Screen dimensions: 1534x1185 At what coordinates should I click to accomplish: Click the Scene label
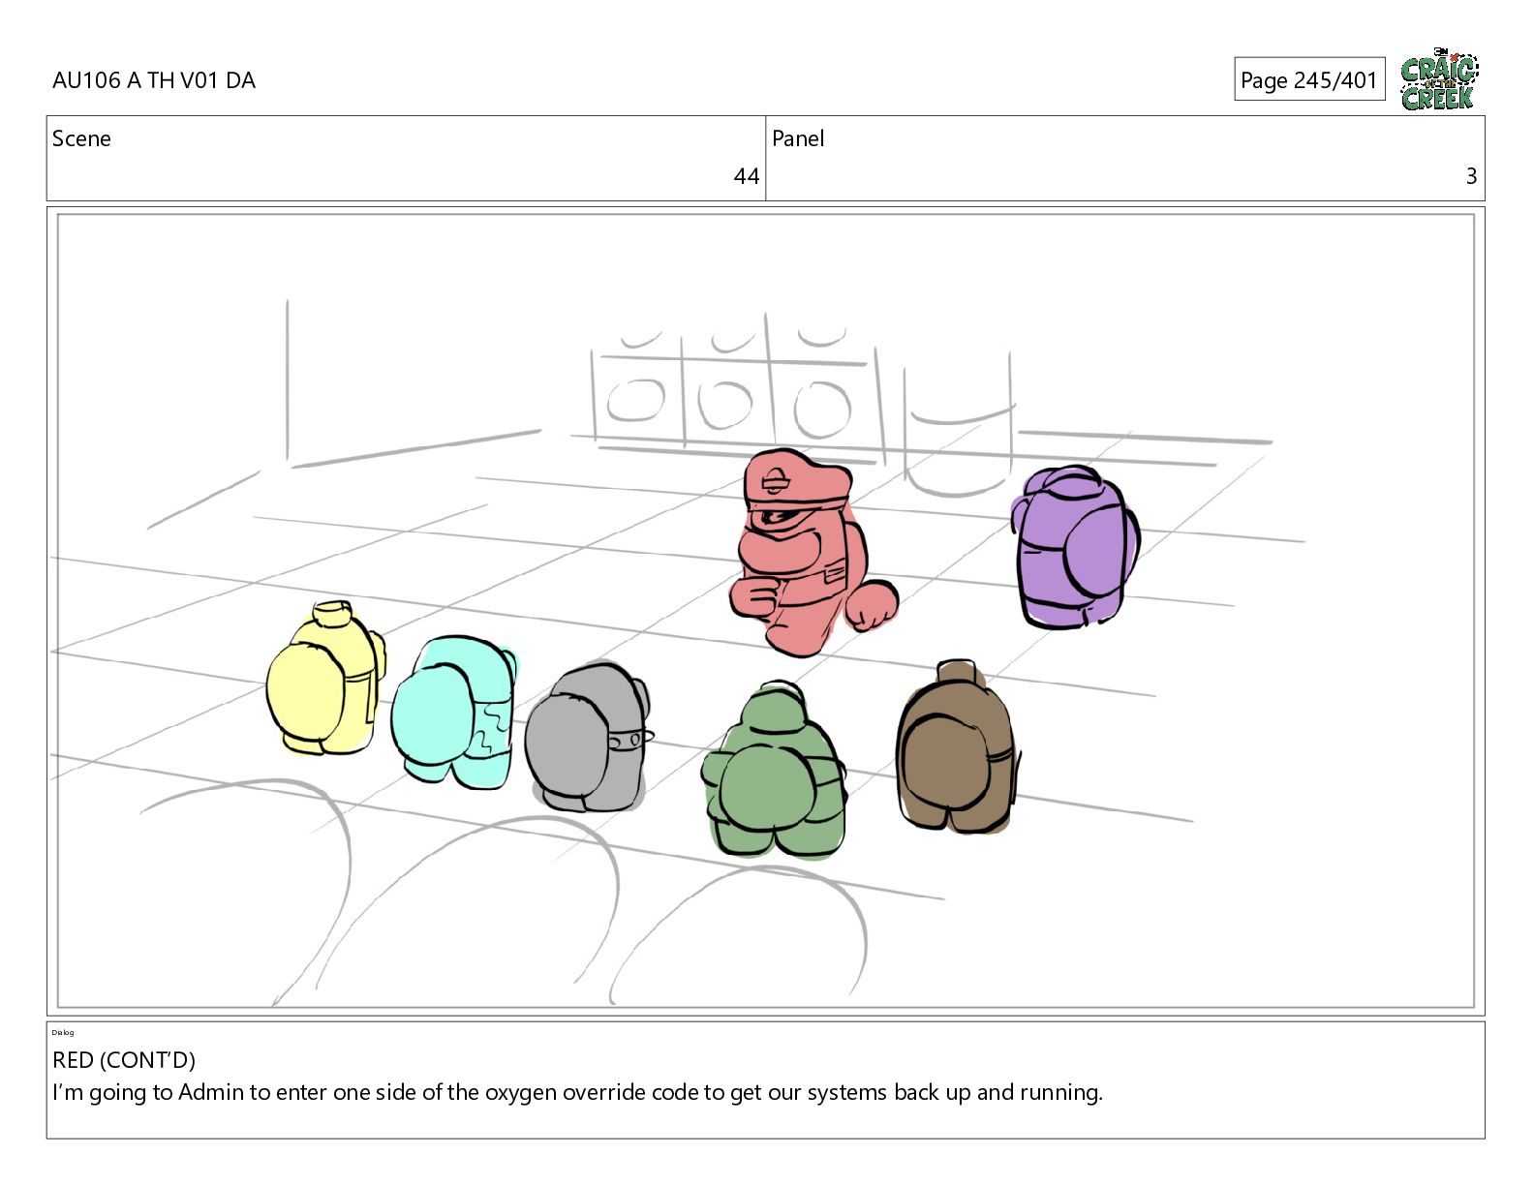tap(81, 138)
